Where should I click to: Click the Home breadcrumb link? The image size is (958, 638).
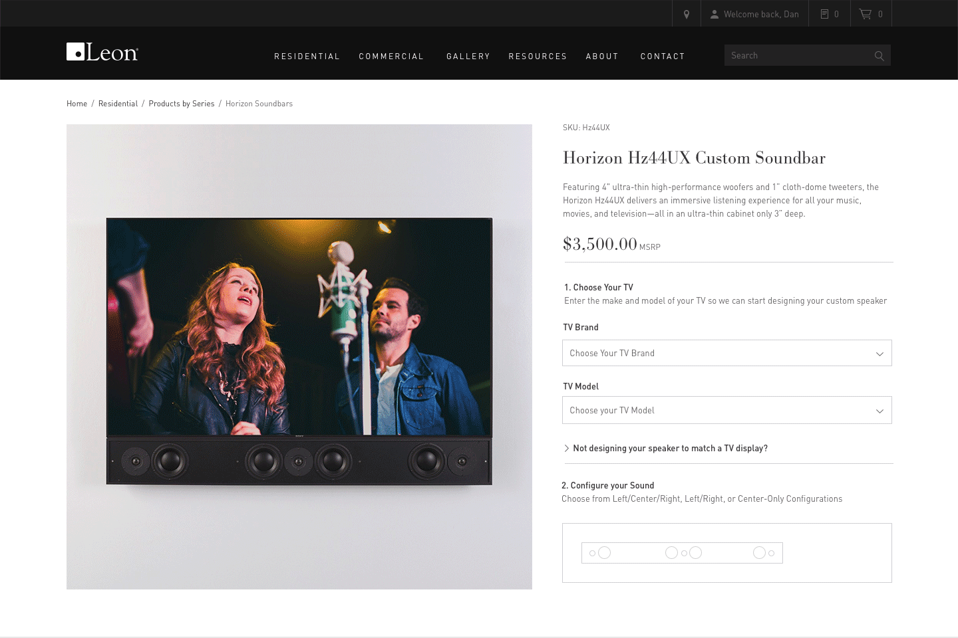(x=77, y=104)
